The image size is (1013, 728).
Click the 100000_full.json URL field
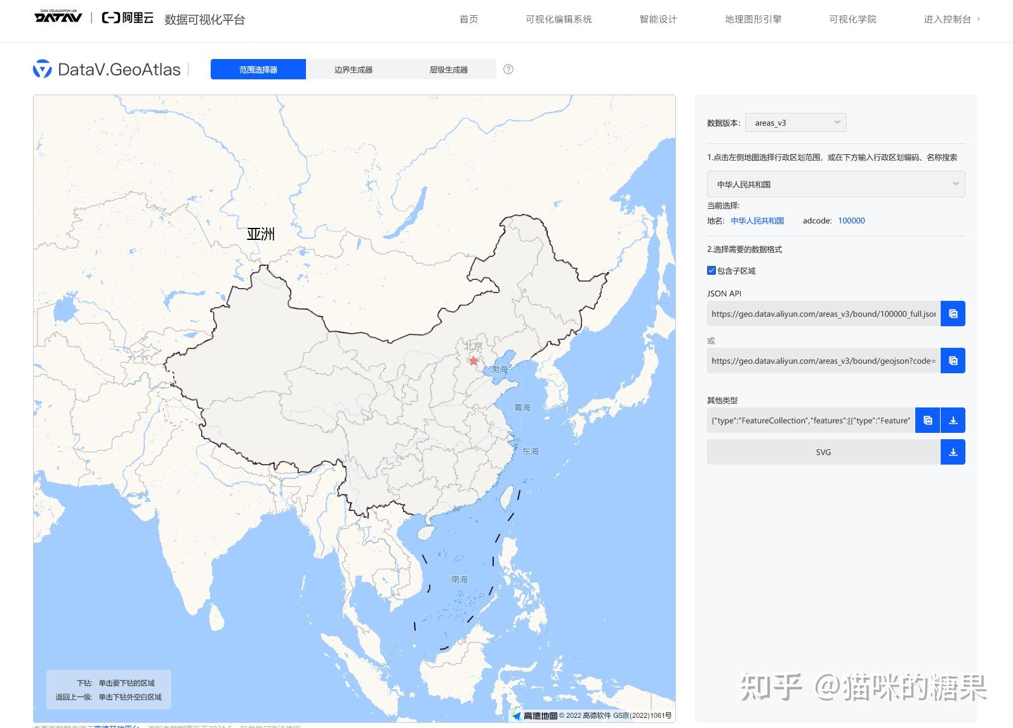(x=824, y=314)
